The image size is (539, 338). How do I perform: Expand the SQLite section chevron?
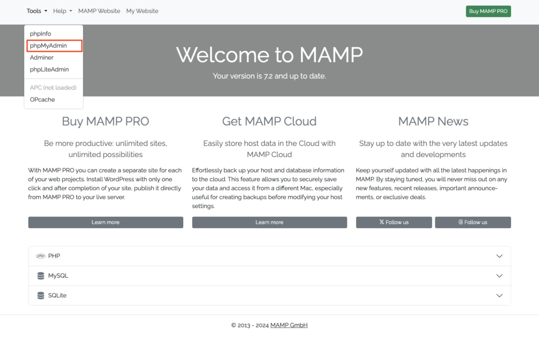(500, 295)
